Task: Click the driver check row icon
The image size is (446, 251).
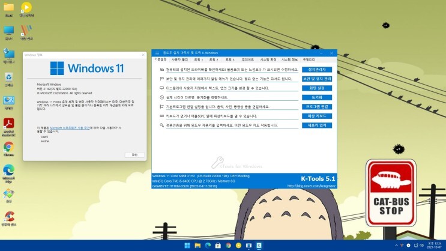Action: click(162, 70)
